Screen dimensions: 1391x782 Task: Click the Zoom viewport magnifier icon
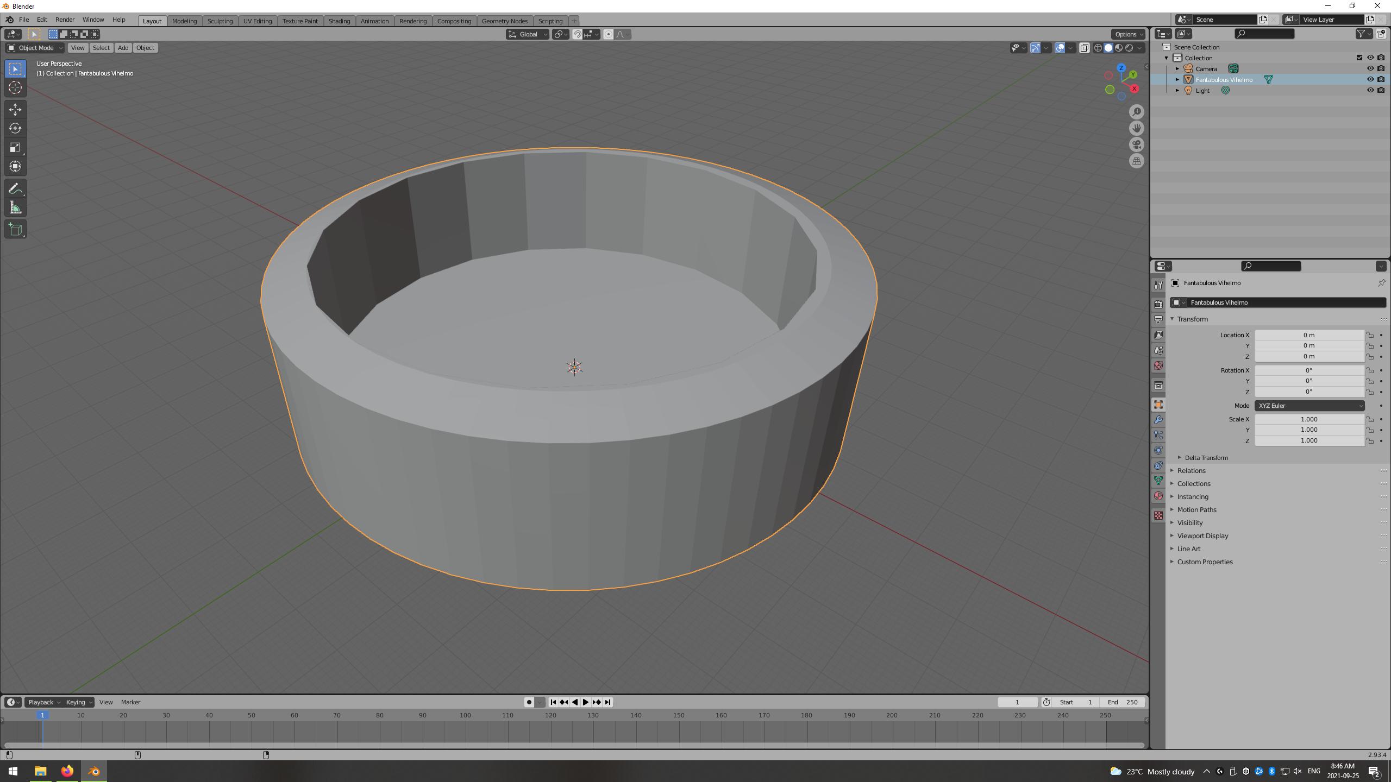point(1136,112)
